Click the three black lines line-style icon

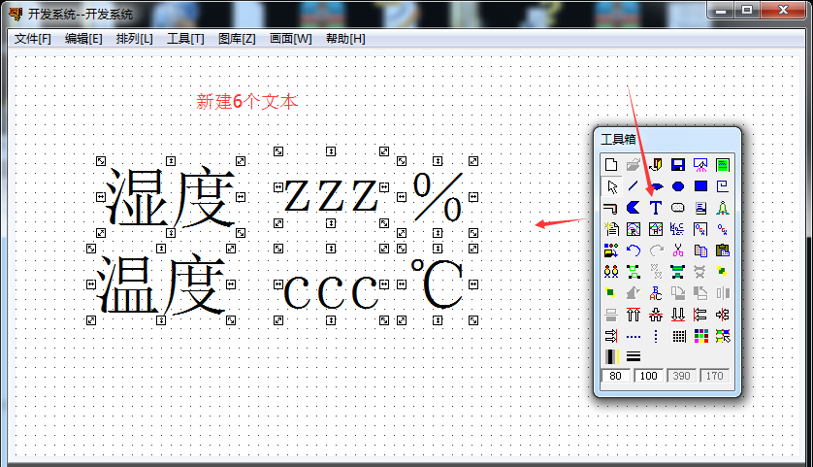coord(634,357)
